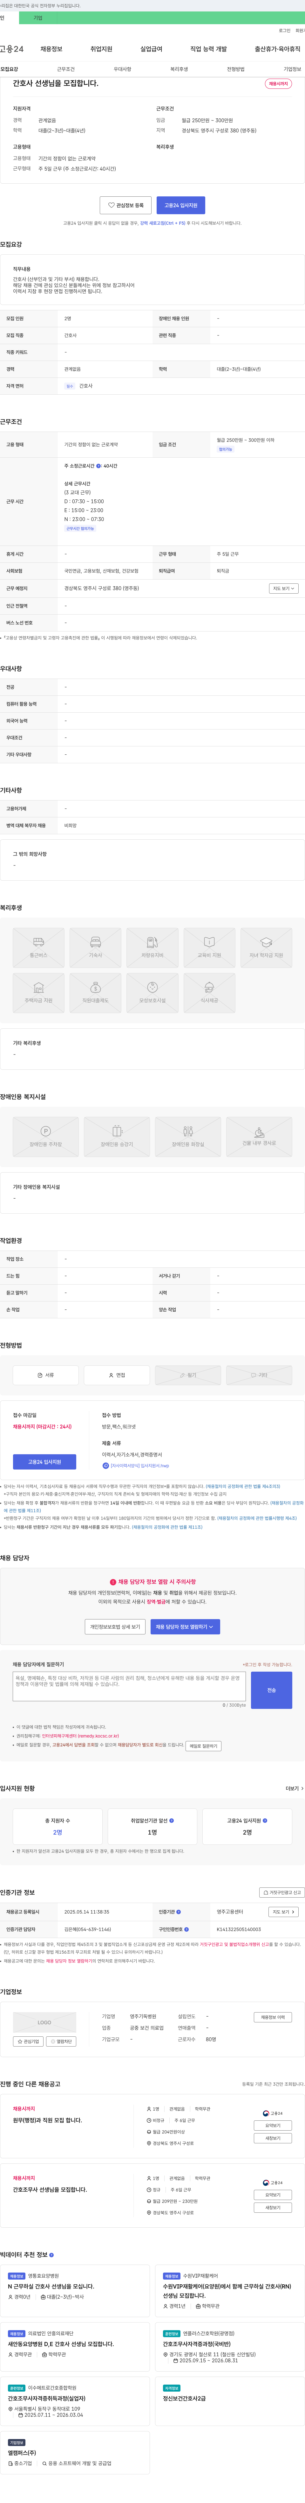Select the 차량유지비 welfare icon
The height and width of the screenshot is (2503, 305).
coord(152,947)
